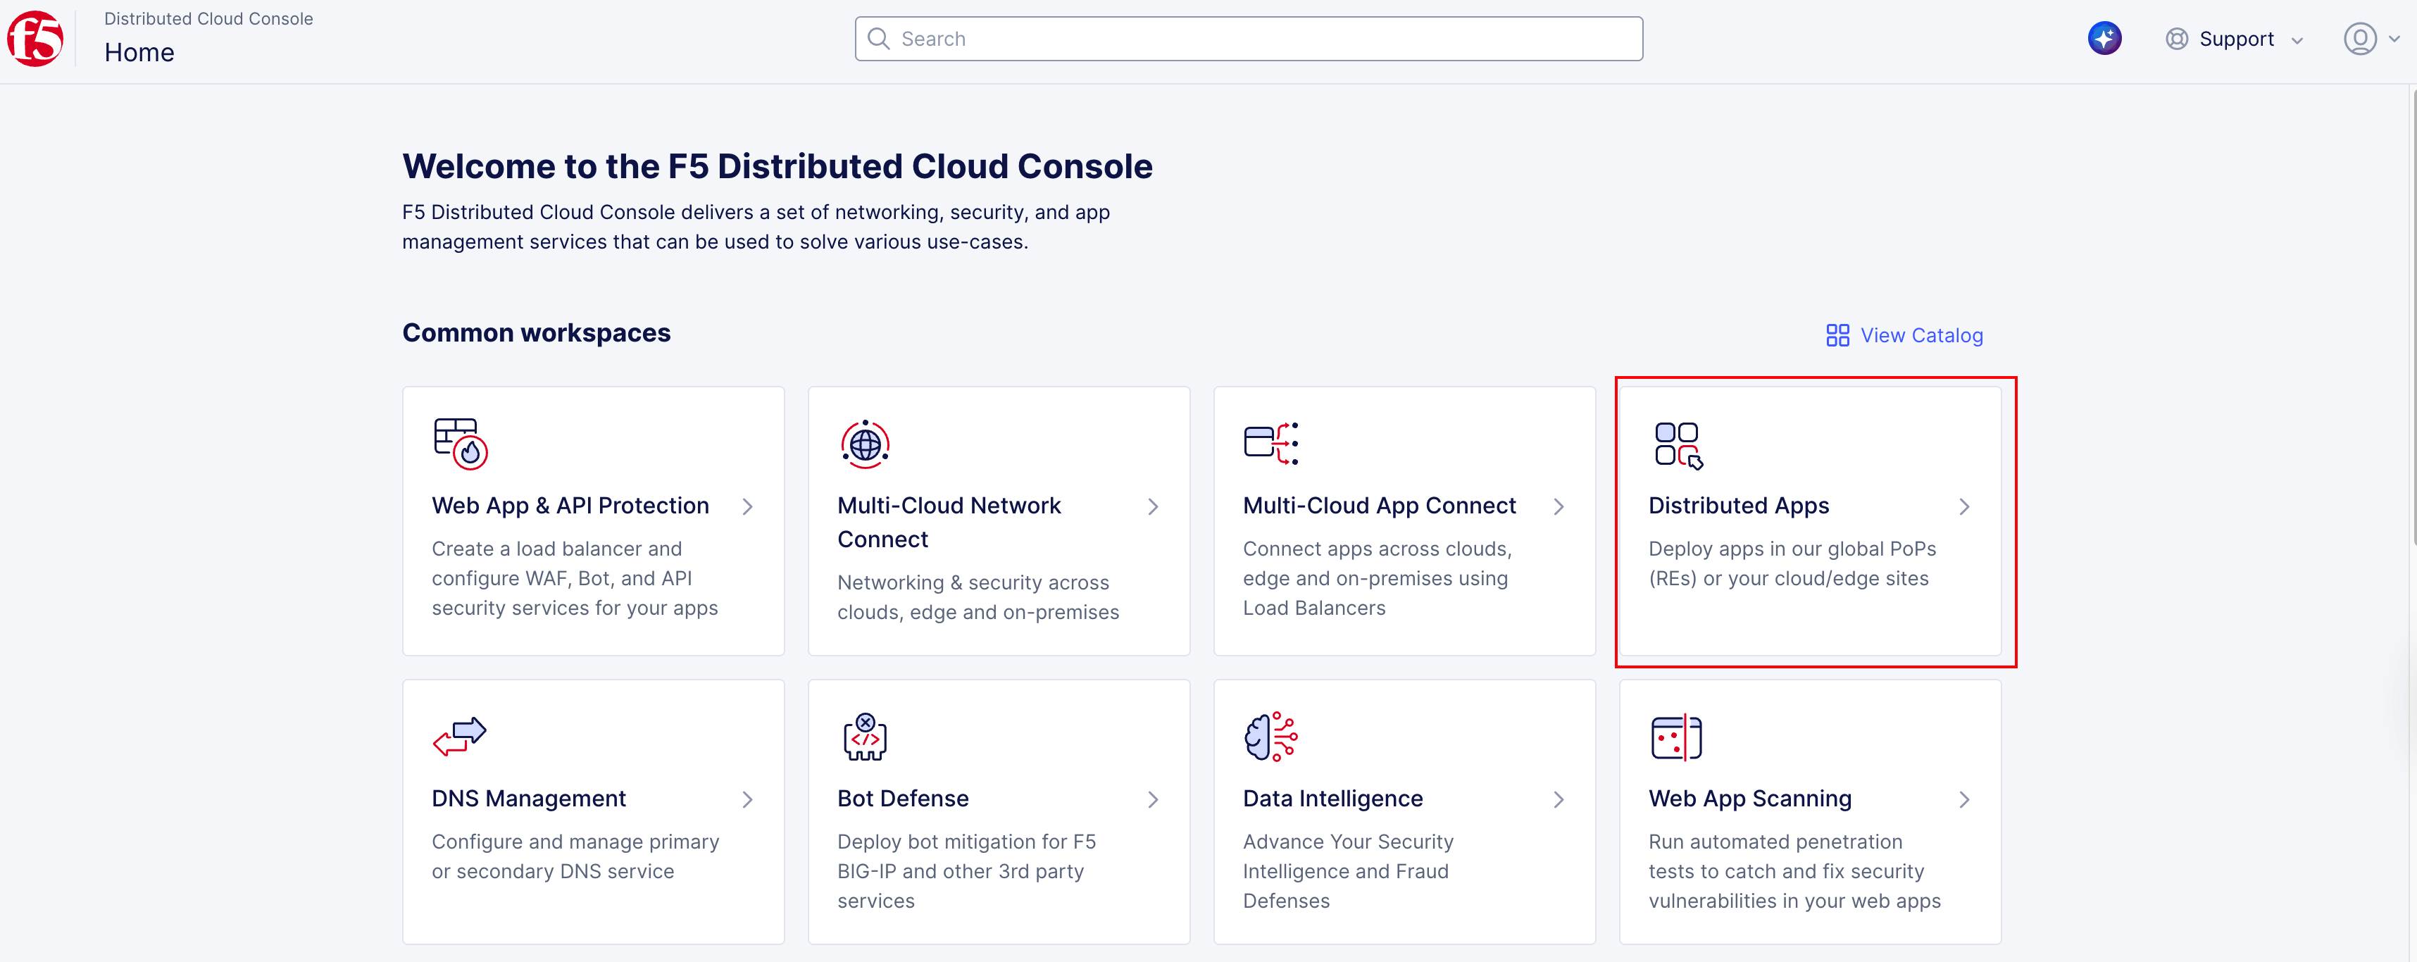Open Data Intelligence chevron arrow
The width and height of the screenshot is (2417, 962).
pos(1559,799)
